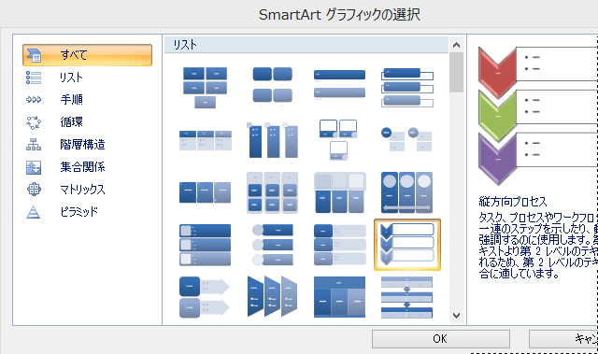Select the 階層構造 category
Image resolution: width=598 pixels, height=354 pixels.
point(82,145)
